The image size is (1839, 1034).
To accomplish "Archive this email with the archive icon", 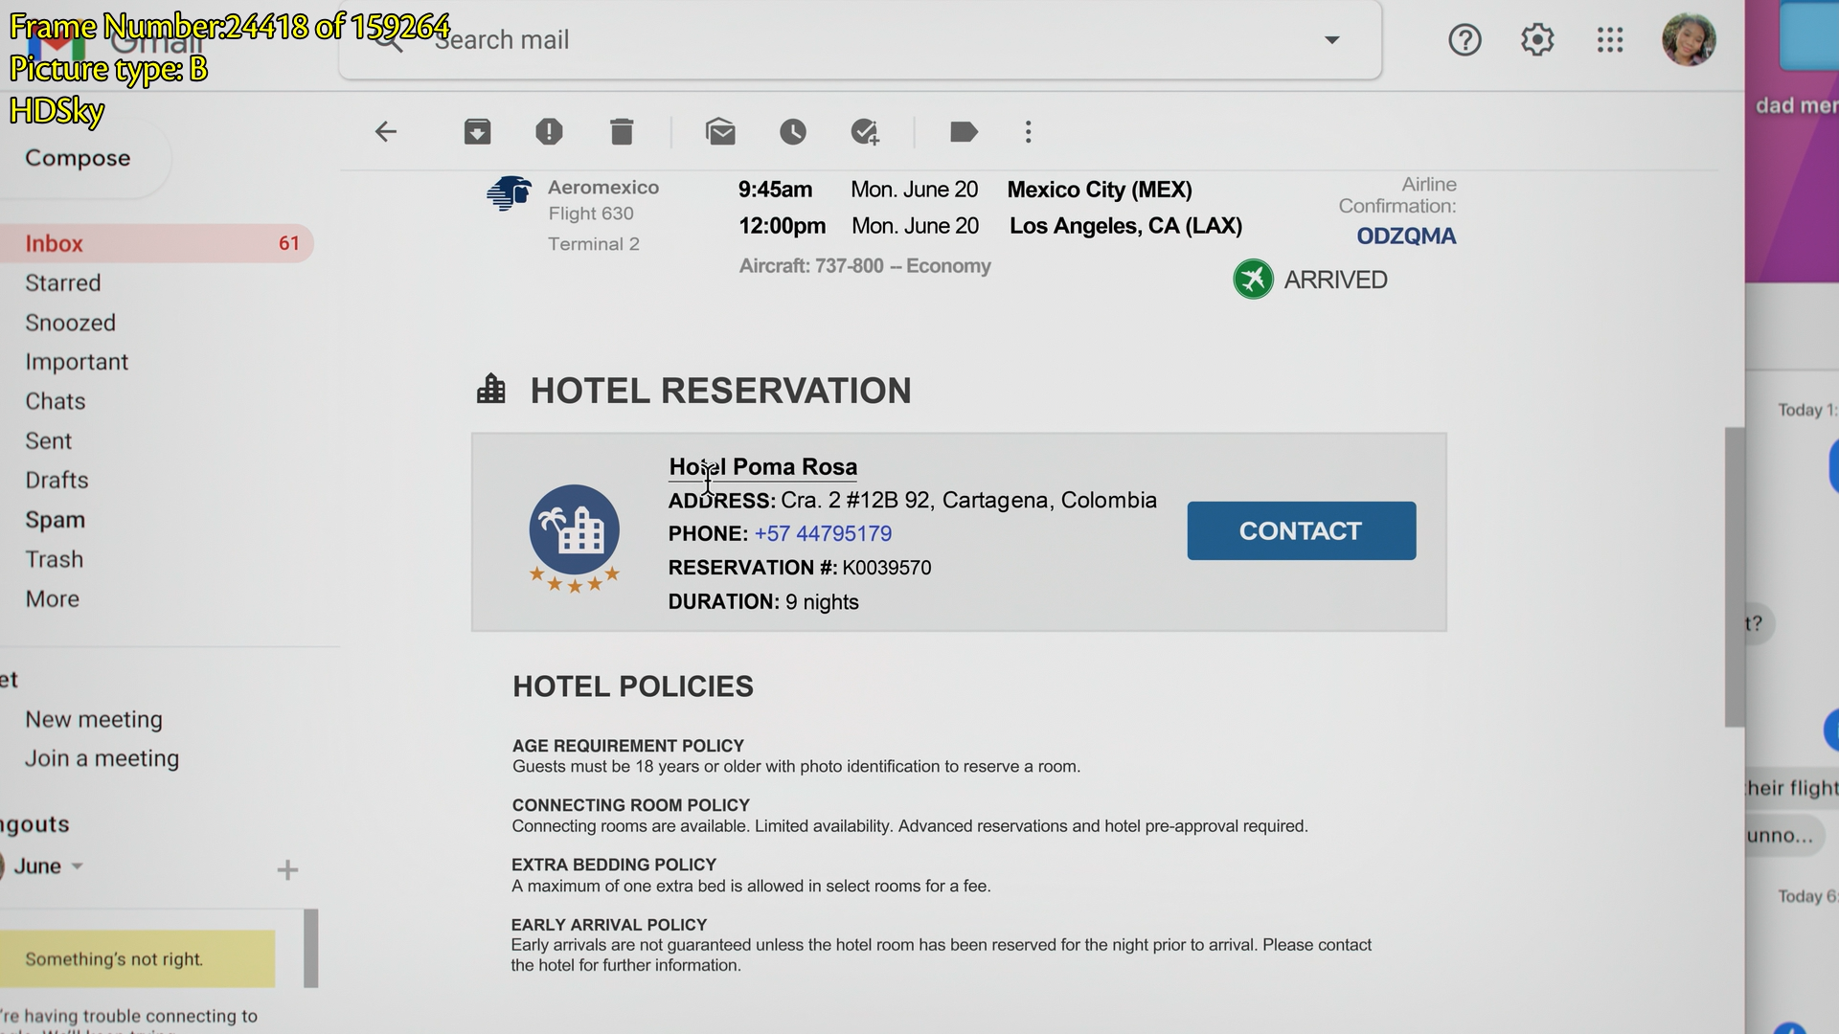I will pyautogui.click(x=477, y=132).
